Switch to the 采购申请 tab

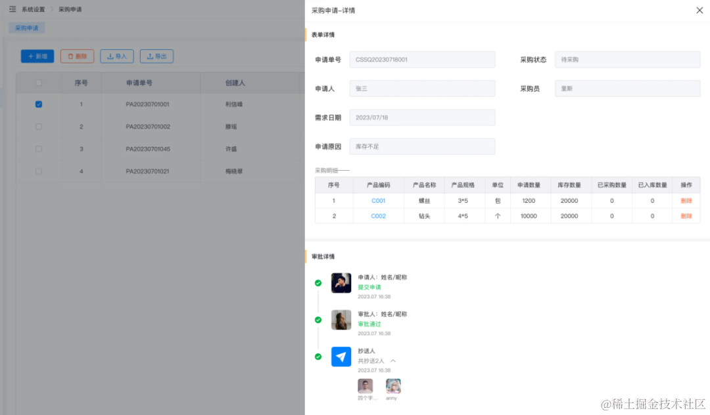coord(27,28)
